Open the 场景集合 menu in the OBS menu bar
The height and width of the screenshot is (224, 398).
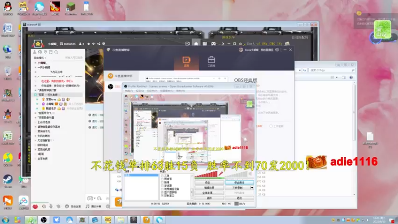[167, 91]
